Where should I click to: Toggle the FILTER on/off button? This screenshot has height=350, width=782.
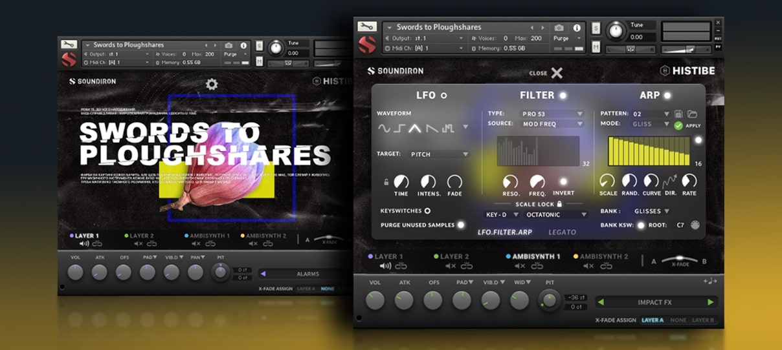pyautogui.click(x=563, y=96)
